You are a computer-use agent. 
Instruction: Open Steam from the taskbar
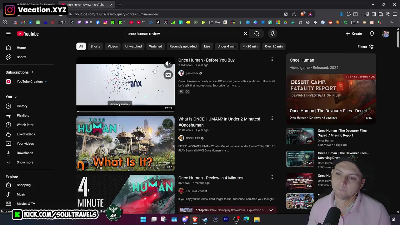point(205,219)
